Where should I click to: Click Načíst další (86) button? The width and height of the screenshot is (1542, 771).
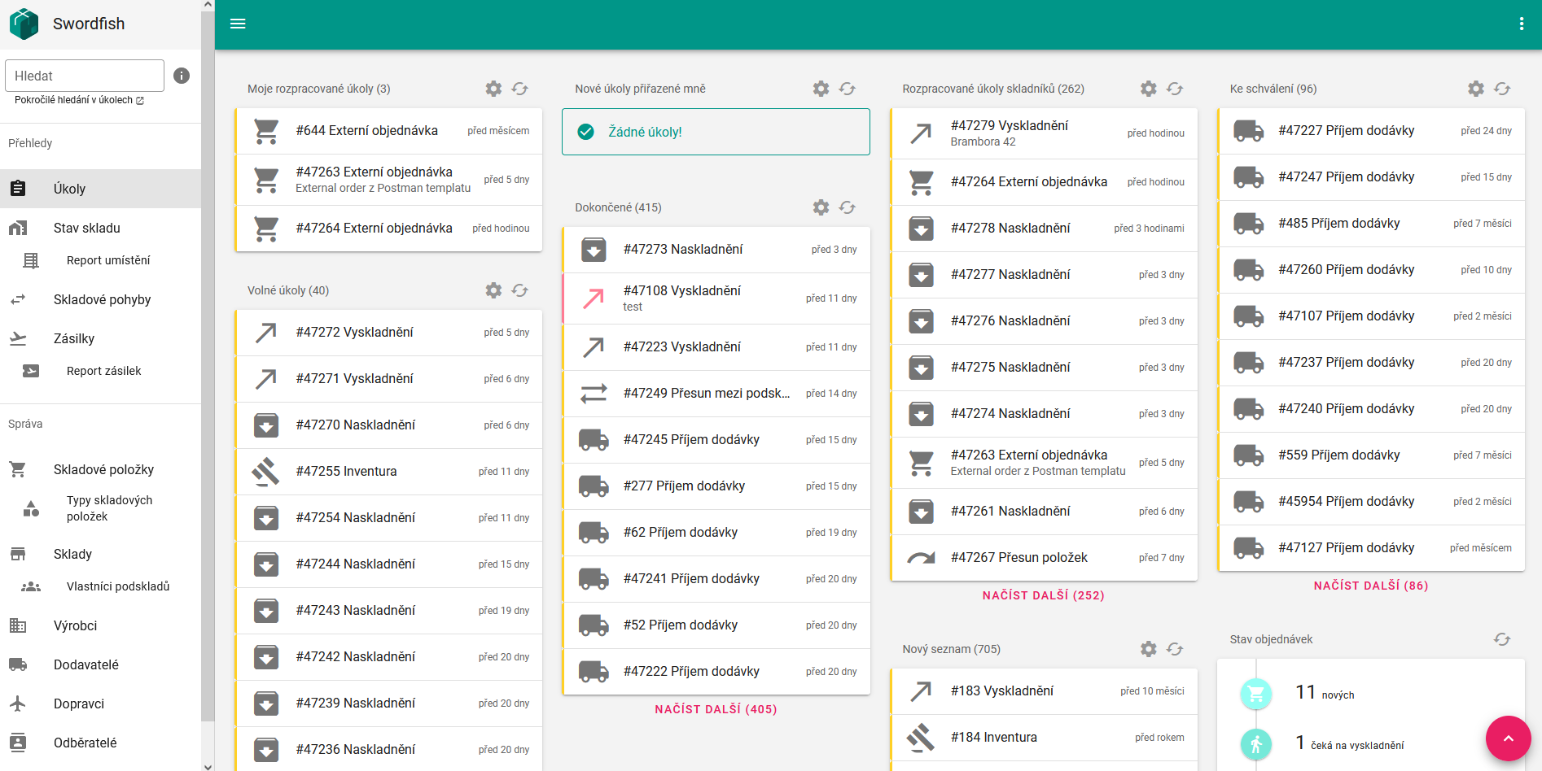coord(1370,586)
